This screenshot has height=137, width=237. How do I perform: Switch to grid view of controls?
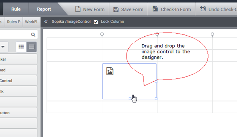pyautogui.click(x=21, y=47)
